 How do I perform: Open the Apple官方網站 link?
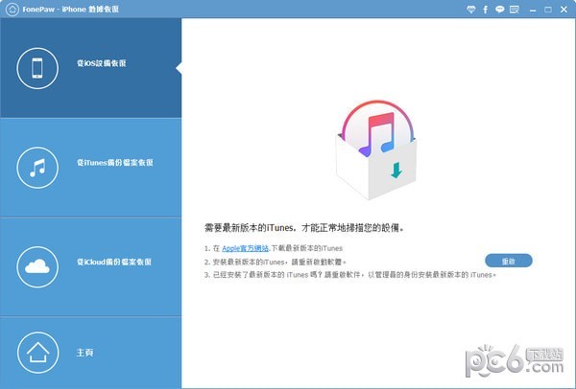(x=246, y=248)
